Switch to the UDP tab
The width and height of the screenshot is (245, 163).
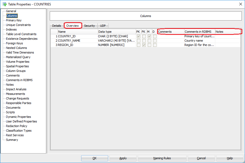(x=103, y=26)
